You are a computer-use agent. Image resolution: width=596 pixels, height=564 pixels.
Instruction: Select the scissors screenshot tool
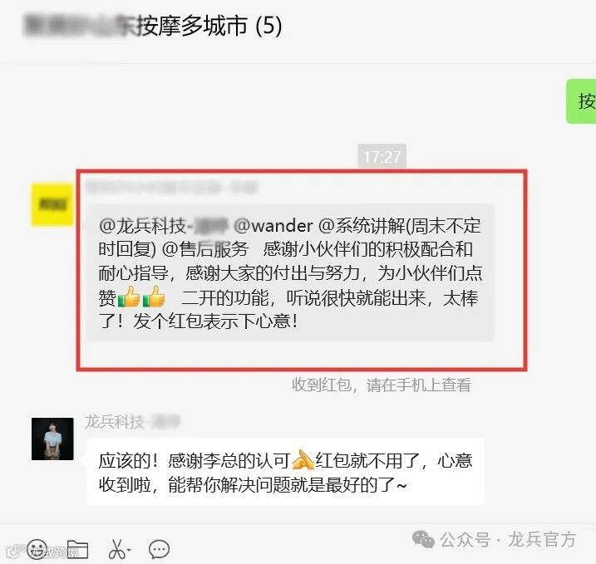pyautogui.click(x=116, y=549)
